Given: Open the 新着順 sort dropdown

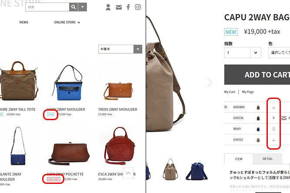Looking at the screenshot, I should pos(120,49).
